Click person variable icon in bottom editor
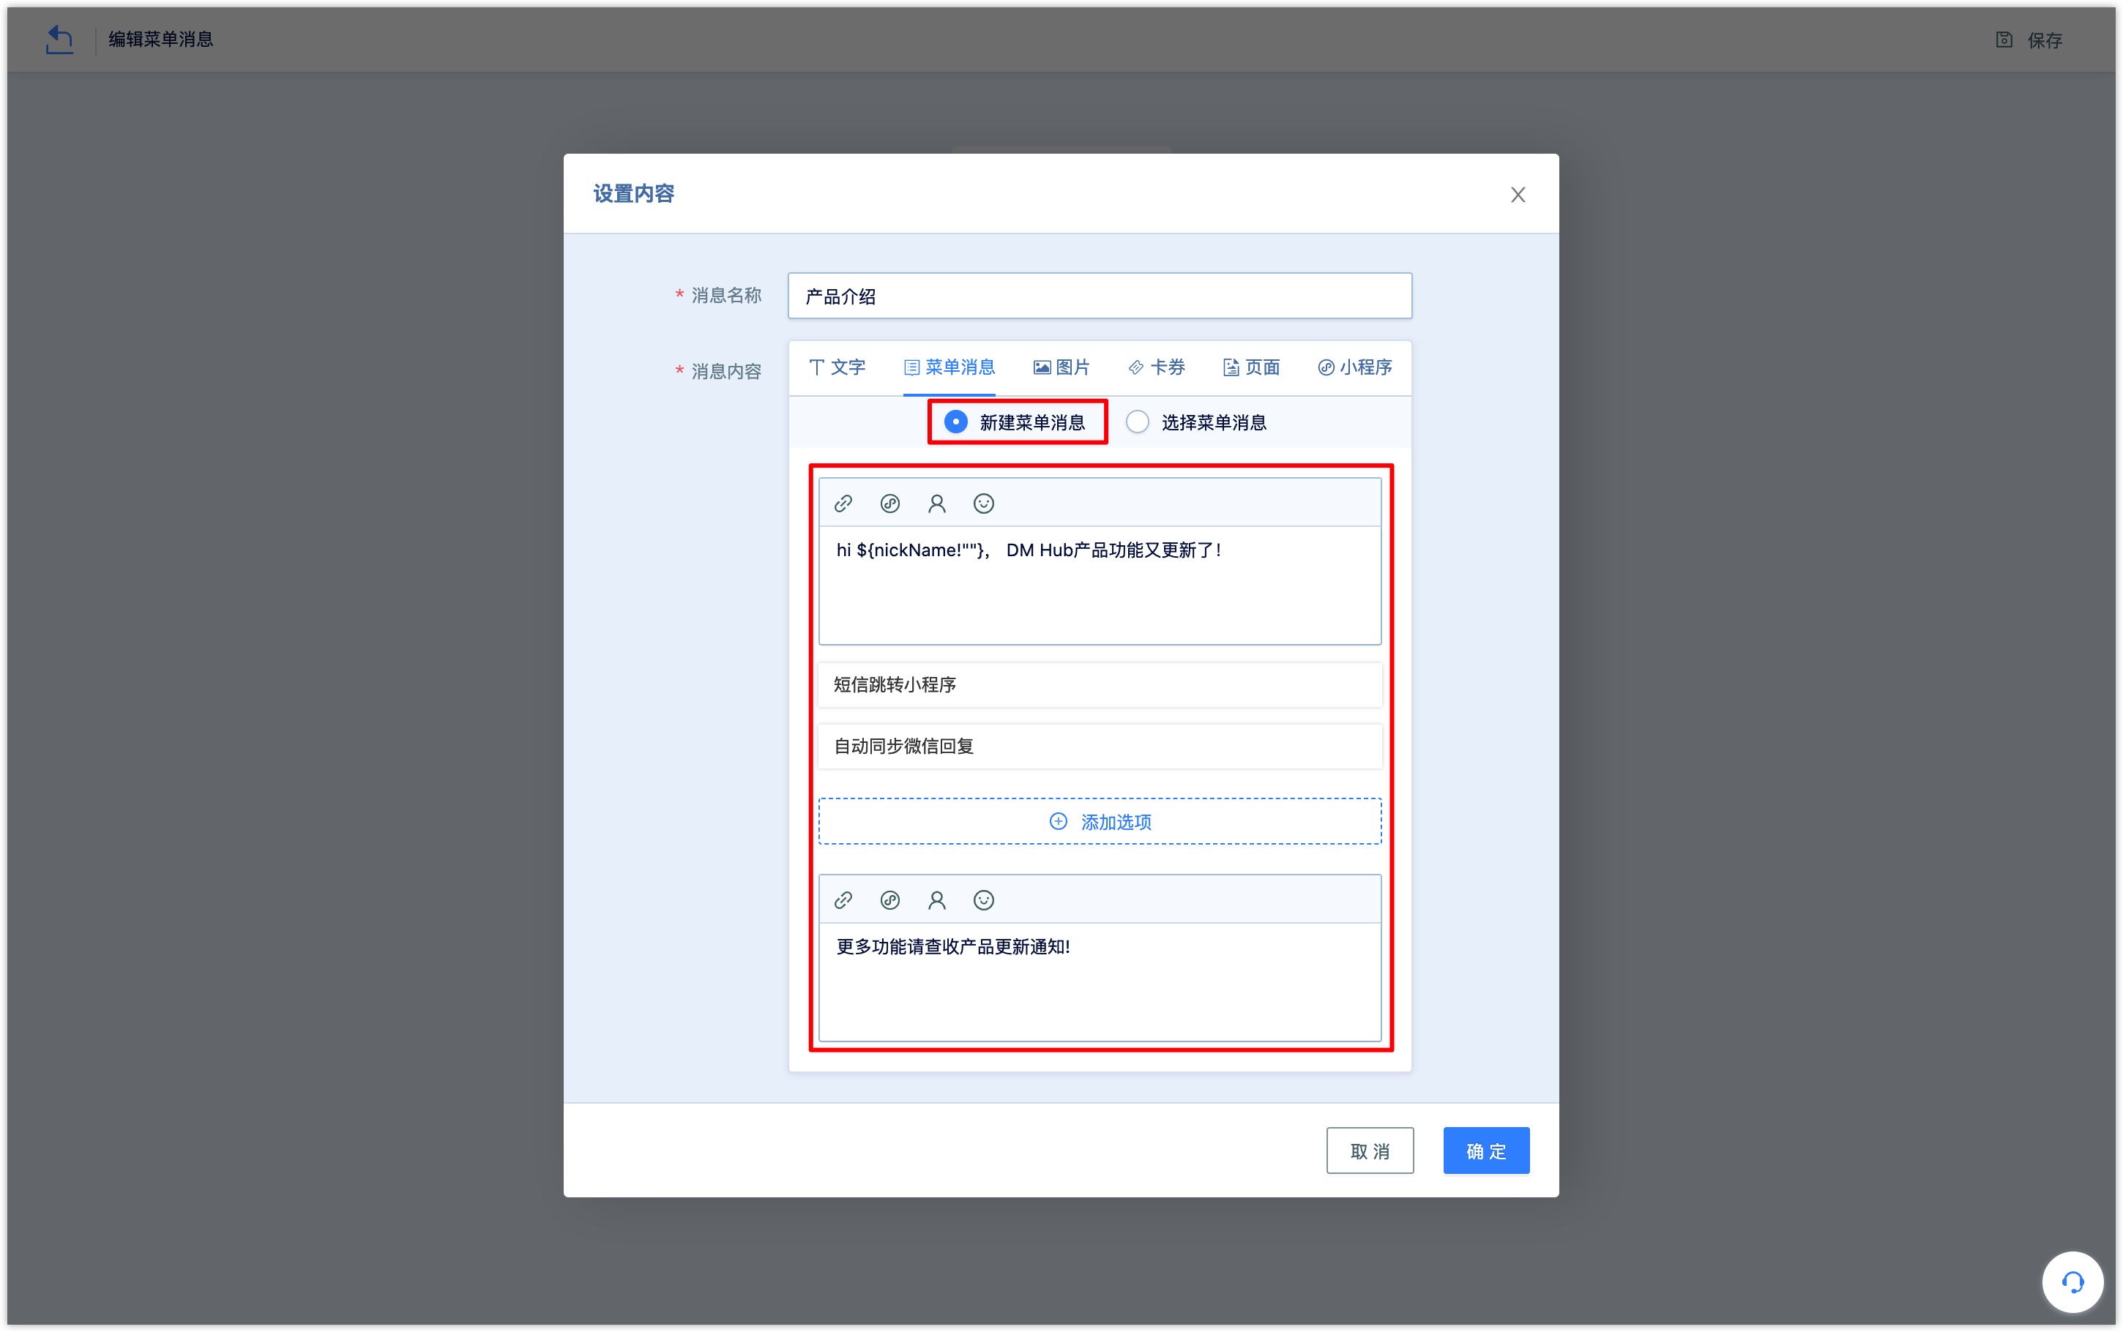Screen dimensions: 2123x1332 [x=936, y=900]
